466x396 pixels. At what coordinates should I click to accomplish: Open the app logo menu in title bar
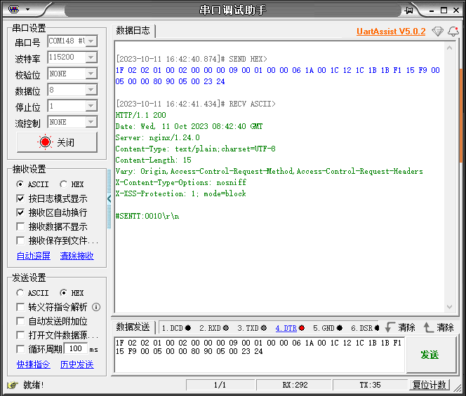tap(13, 10)
